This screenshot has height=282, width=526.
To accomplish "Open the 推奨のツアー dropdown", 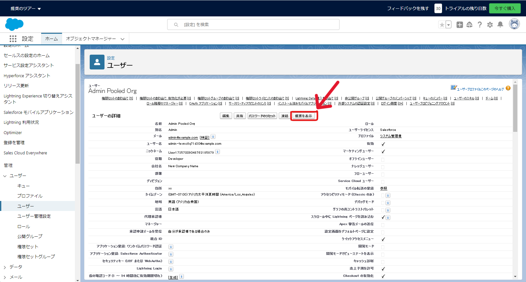I will 26,9.
